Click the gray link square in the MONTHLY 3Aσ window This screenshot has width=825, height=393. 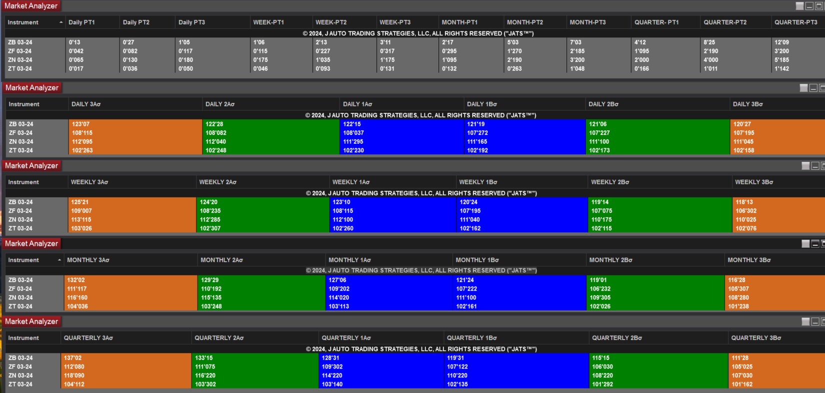tap(805, 244)
